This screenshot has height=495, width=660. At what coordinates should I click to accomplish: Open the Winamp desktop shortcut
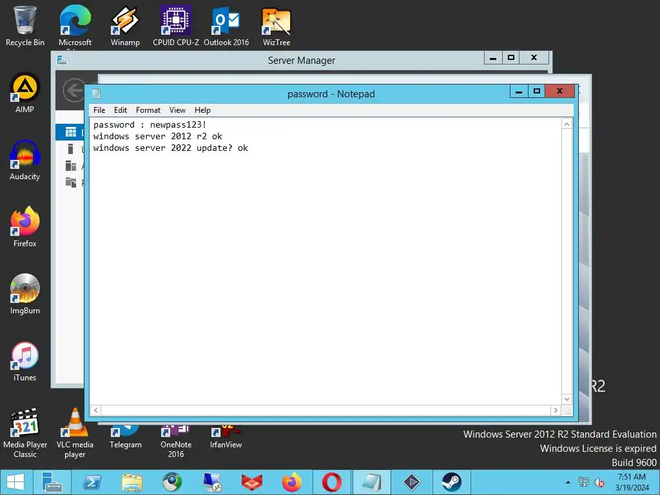click(125, 25)
